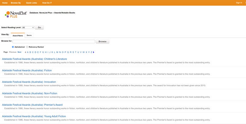Focus the Browse for text field

(54, 42)
